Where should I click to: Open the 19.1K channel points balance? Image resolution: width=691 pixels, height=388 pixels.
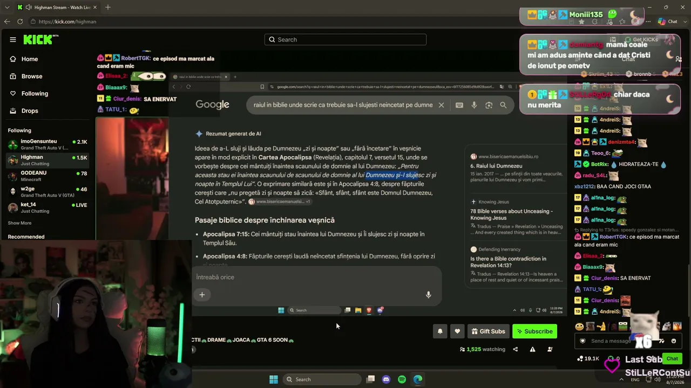pos(588,358)
